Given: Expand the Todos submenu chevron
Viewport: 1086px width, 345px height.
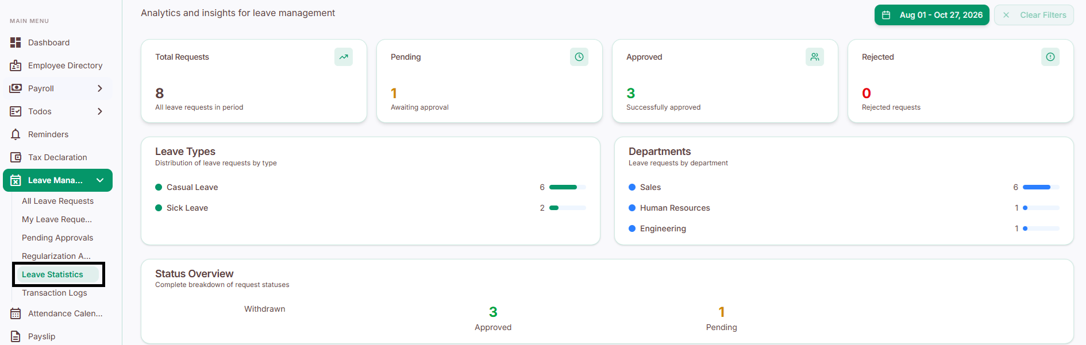Looking at the screenshot, I should [x=100, y=111].
